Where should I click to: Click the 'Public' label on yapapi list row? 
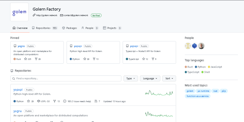tap(29, 90)
